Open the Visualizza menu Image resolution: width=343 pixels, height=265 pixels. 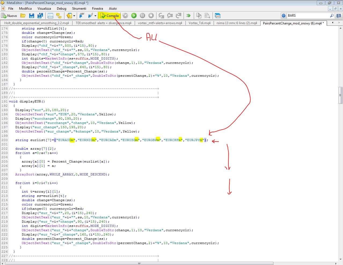tap(44, 9)
